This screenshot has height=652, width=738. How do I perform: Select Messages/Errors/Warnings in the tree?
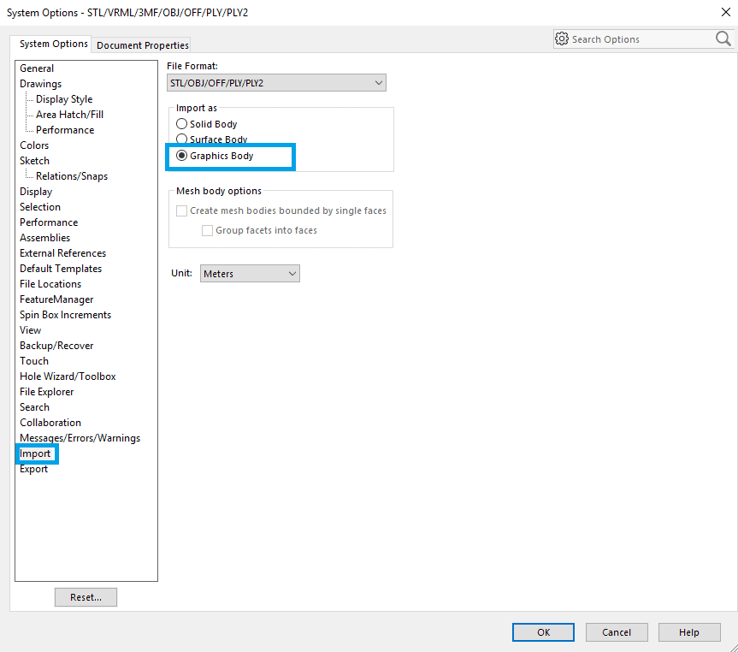pyautogui.click(x=80, y=438)
